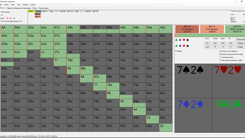Click the red heart icon in top suit row
The image size is (245, 138).
click(x=184, y=40)
